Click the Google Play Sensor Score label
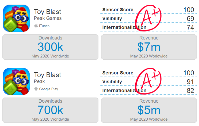 pos(118,73)
